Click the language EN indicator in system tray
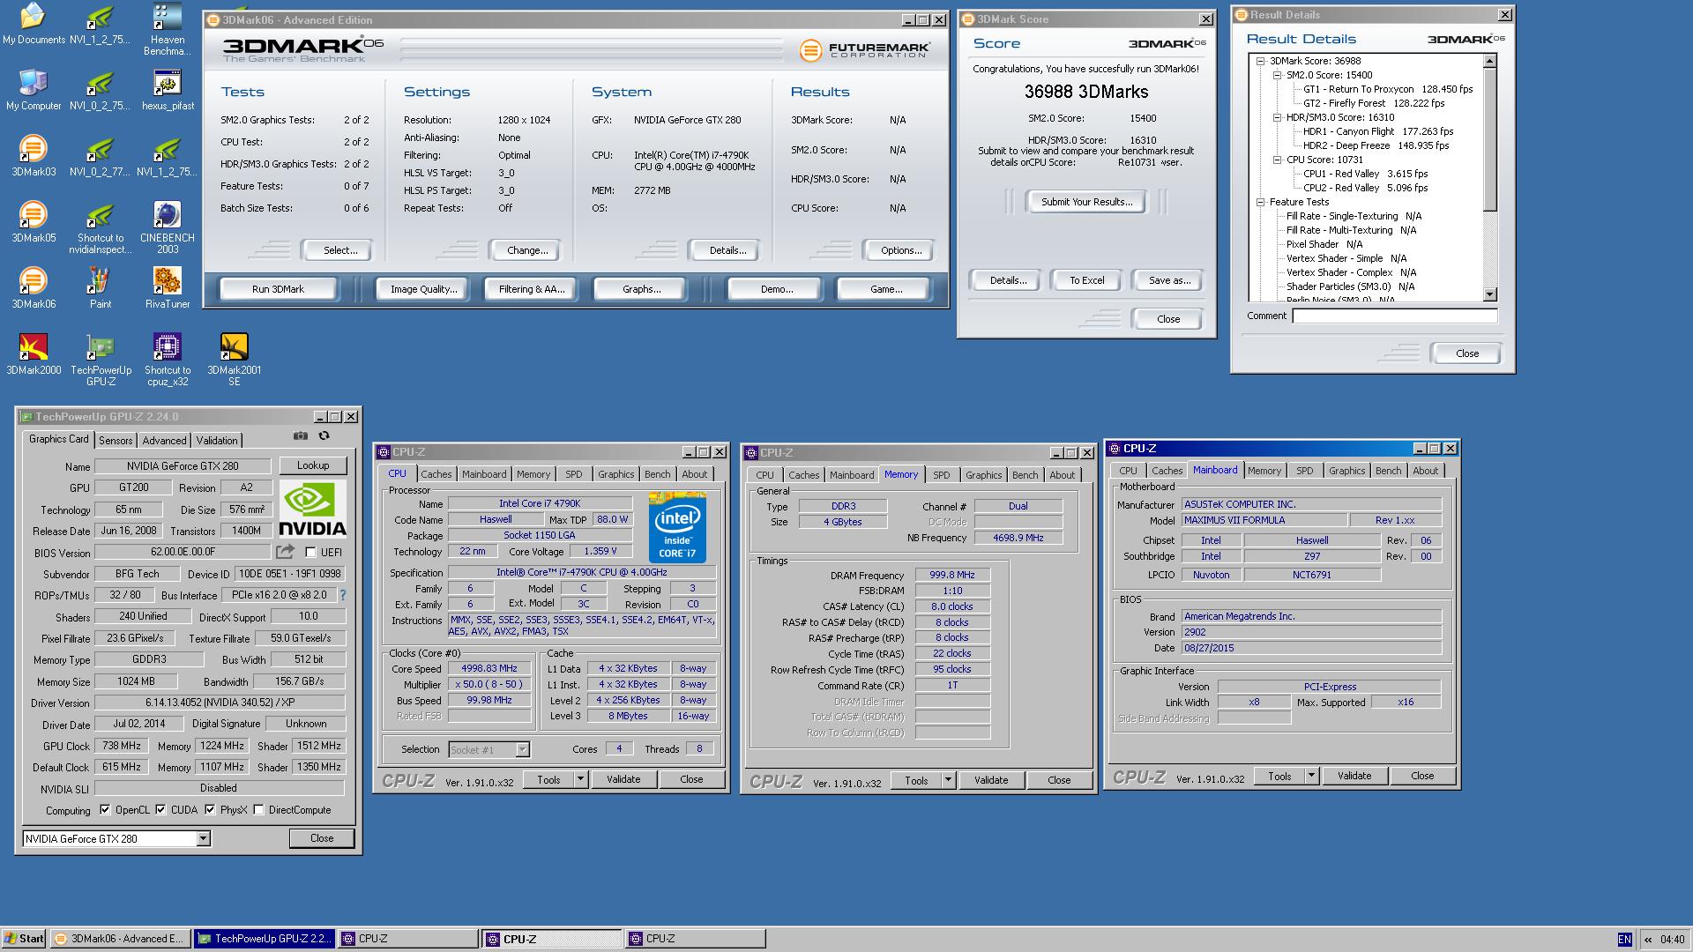Screen dimensions: 1693x952 point(1624,940)
